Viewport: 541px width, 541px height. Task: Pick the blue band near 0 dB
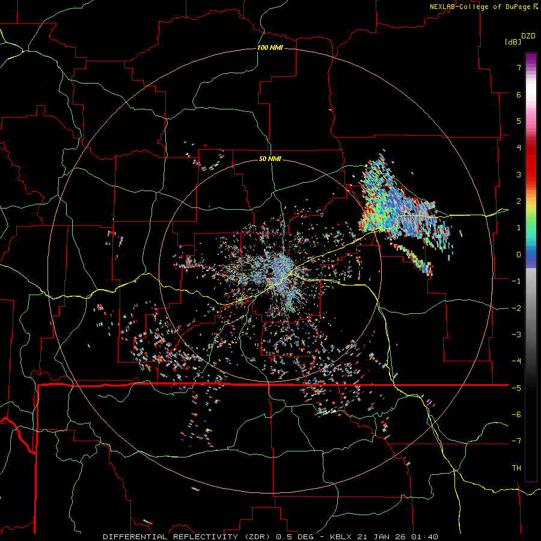[531, 257]
